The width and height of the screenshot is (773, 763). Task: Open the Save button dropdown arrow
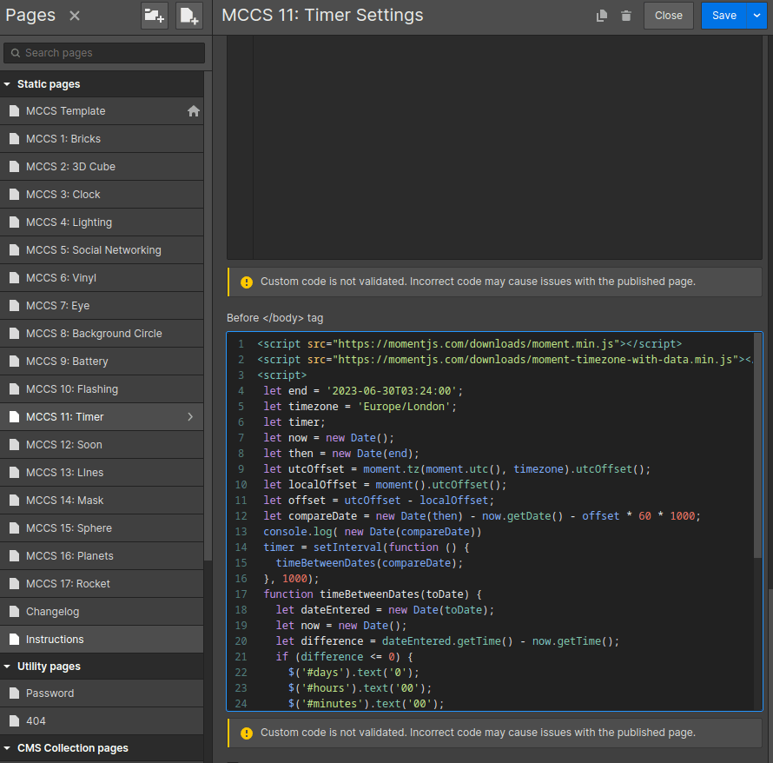point(756,16)
